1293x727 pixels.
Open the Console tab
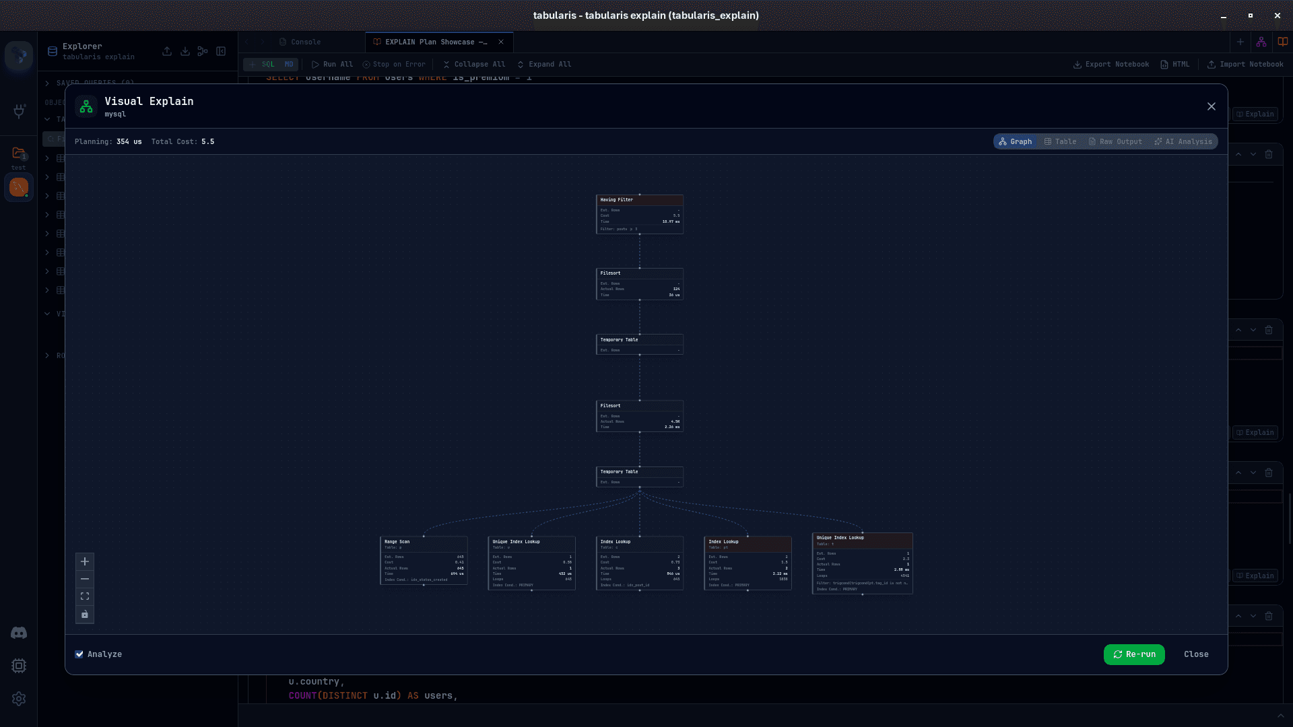[300, 42]
